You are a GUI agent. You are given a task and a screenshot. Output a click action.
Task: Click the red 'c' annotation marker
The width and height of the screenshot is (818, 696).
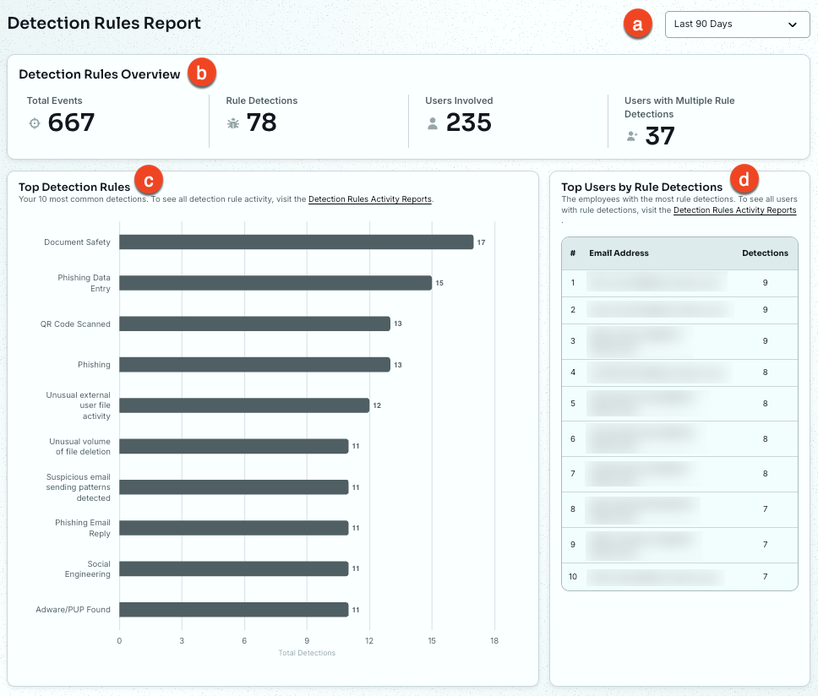pyautogui.click(x=149, y=181)
